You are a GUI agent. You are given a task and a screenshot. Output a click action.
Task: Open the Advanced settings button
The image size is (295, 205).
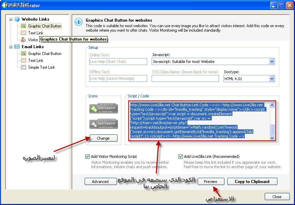click(x=100, y=182)
